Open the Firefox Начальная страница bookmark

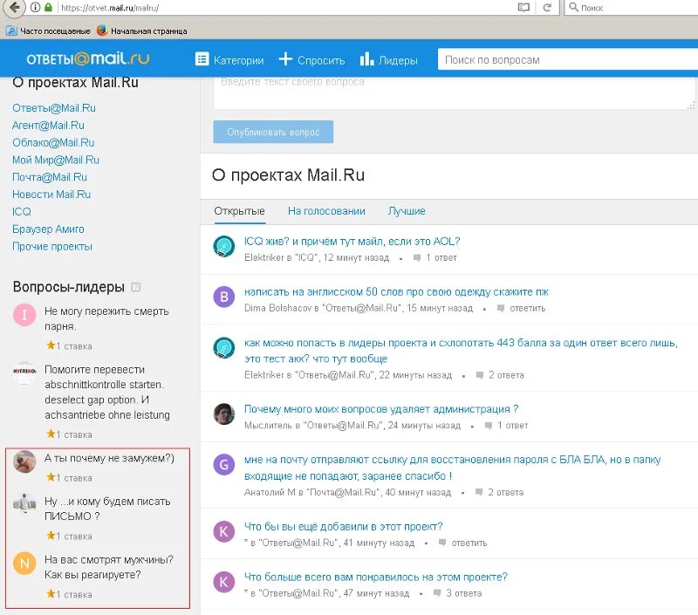tap(142, 31)
